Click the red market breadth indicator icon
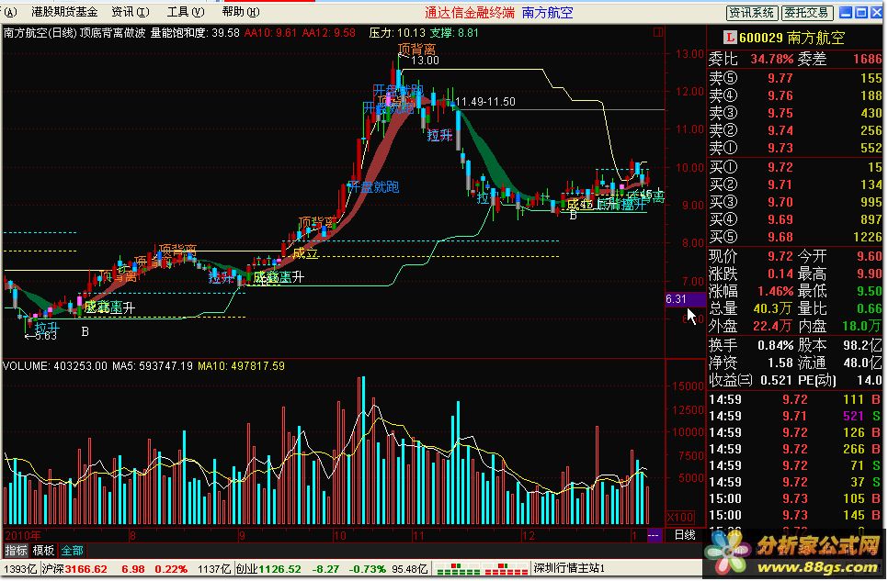888x581 pixels. (x=507, y=568)
